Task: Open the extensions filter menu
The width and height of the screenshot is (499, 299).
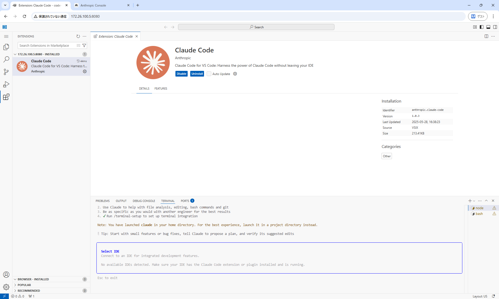Action: (x=84, y=45)
